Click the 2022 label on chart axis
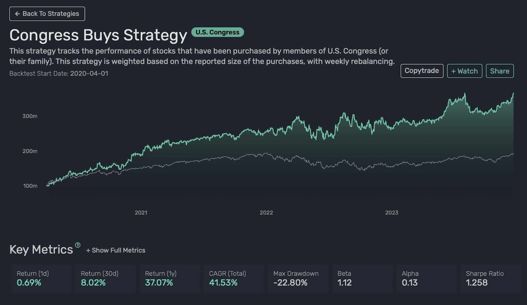This screenshot has height=305, width=527. (x=266, y=213)
